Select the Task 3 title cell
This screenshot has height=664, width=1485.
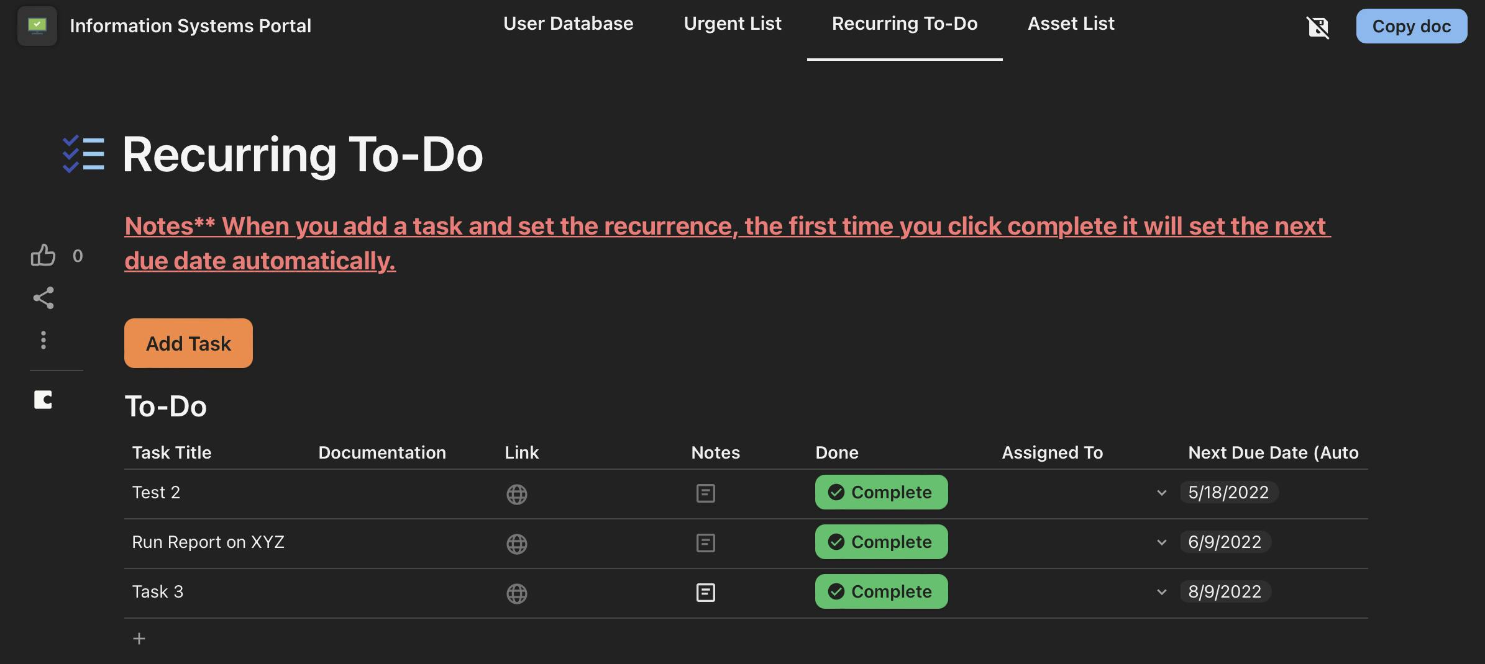[x=217, y=592]
